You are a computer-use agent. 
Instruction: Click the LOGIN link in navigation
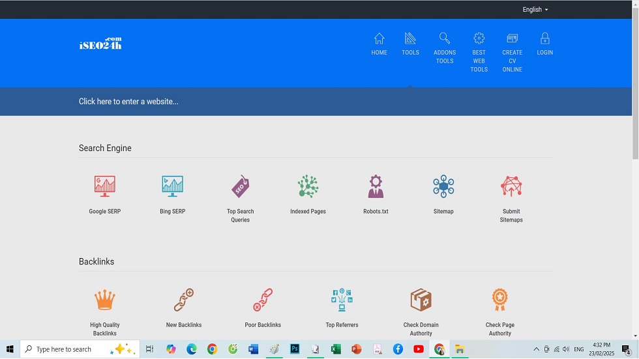[544, 44]
